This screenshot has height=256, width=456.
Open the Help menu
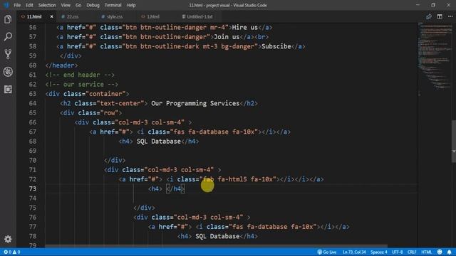click(131, 5)
